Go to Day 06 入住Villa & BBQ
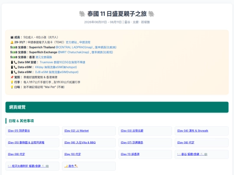 (x=80, y=143)
